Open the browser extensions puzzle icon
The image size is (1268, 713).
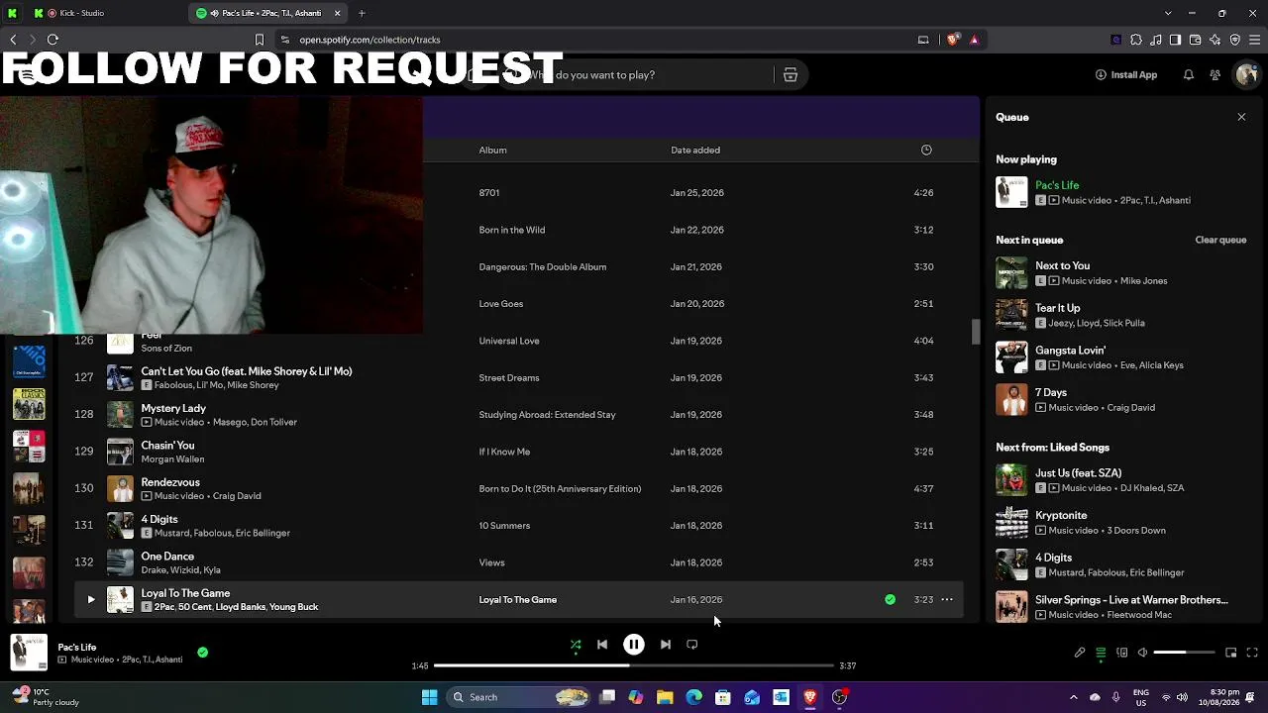1136,40
